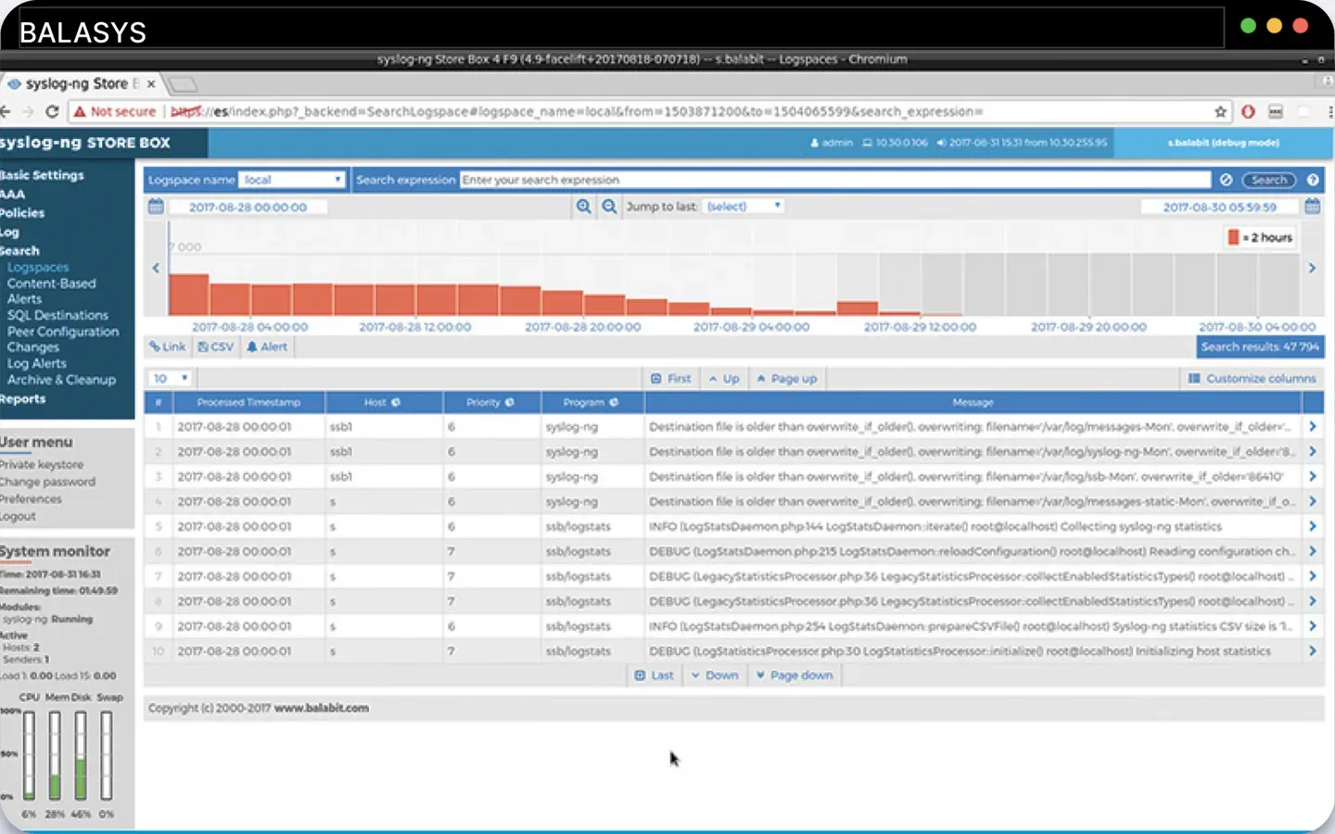Viewport: 1335px width, 834px height.
Task: Collapse the Search menu
Action: 19,251
